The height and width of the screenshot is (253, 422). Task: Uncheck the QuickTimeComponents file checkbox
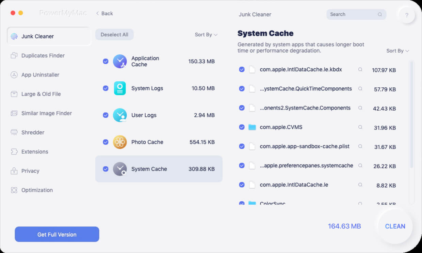coord(242,88)
